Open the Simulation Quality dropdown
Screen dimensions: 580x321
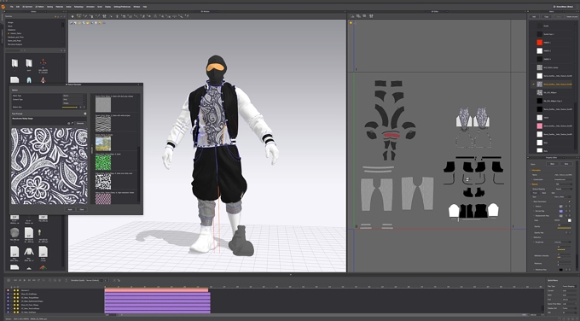coord(93,281)
